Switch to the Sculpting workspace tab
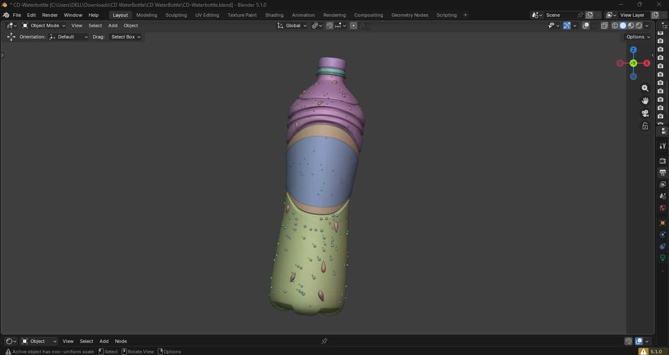 click(x=176, y=15)
